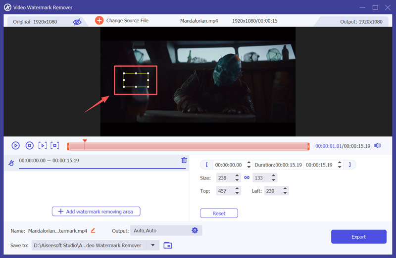Decrease the width value 238 with the down arrow

tap(237, 180)
